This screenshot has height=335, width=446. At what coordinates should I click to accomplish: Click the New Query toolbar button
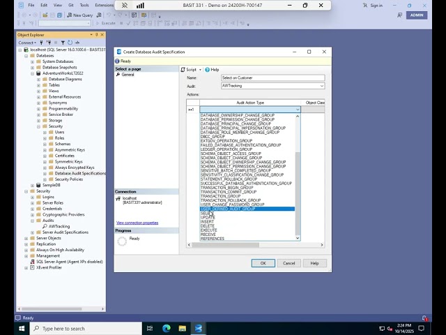[x=80, y=15]
